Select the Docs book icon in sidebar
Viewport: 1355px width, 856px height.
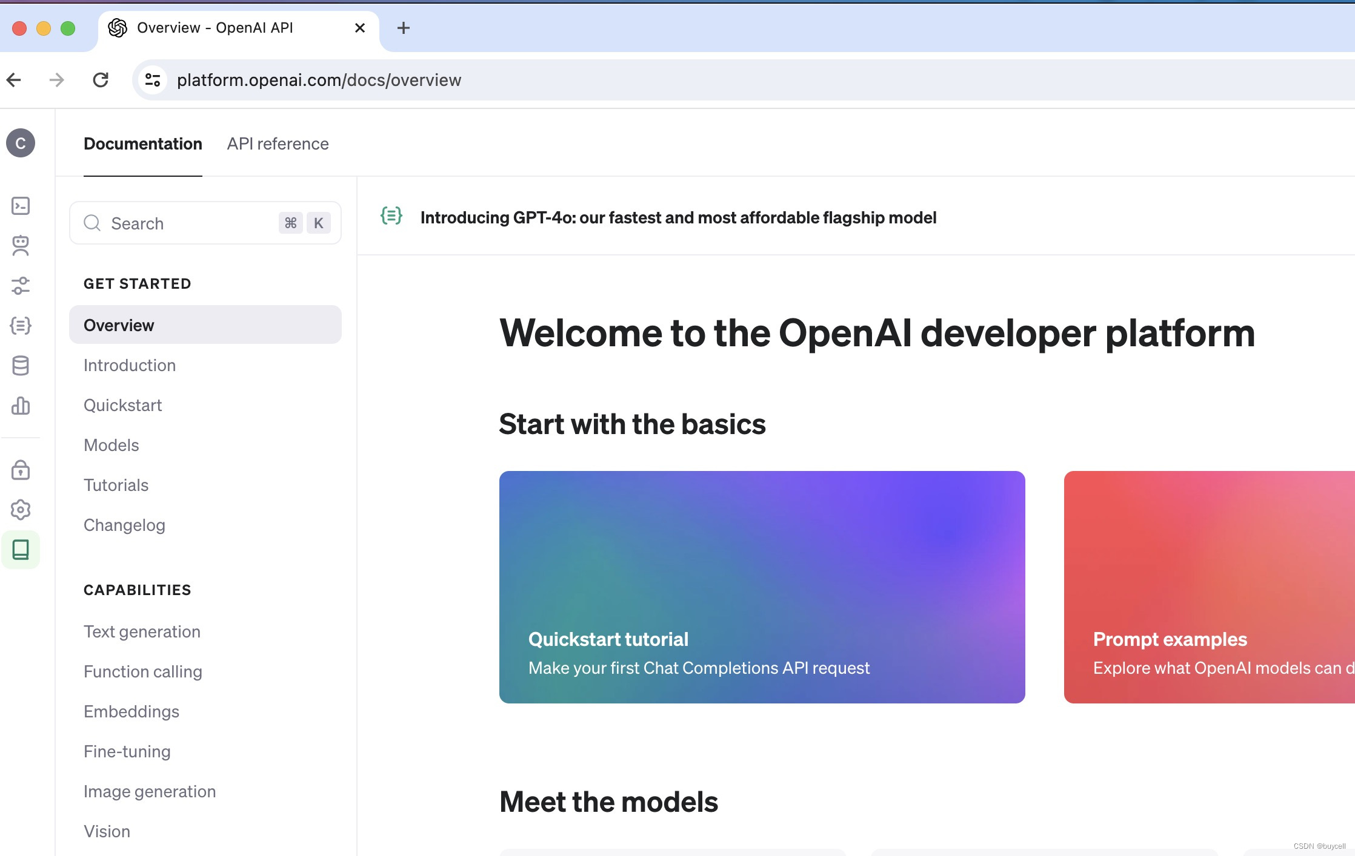click(x=21, y=549)
